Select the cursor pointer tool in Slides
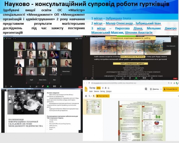The height and width of the screenshot is (143, 179). click(94, 96)
